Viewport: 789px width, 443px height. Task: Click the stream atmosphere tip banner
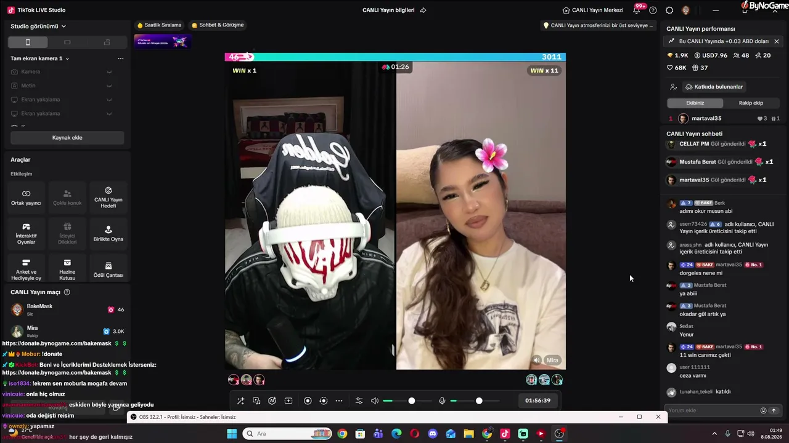coord(598,25)
